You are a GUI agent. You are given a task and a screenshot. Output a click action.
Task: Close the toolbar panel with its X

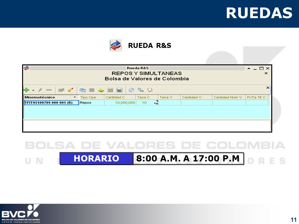tap(268, 88)
